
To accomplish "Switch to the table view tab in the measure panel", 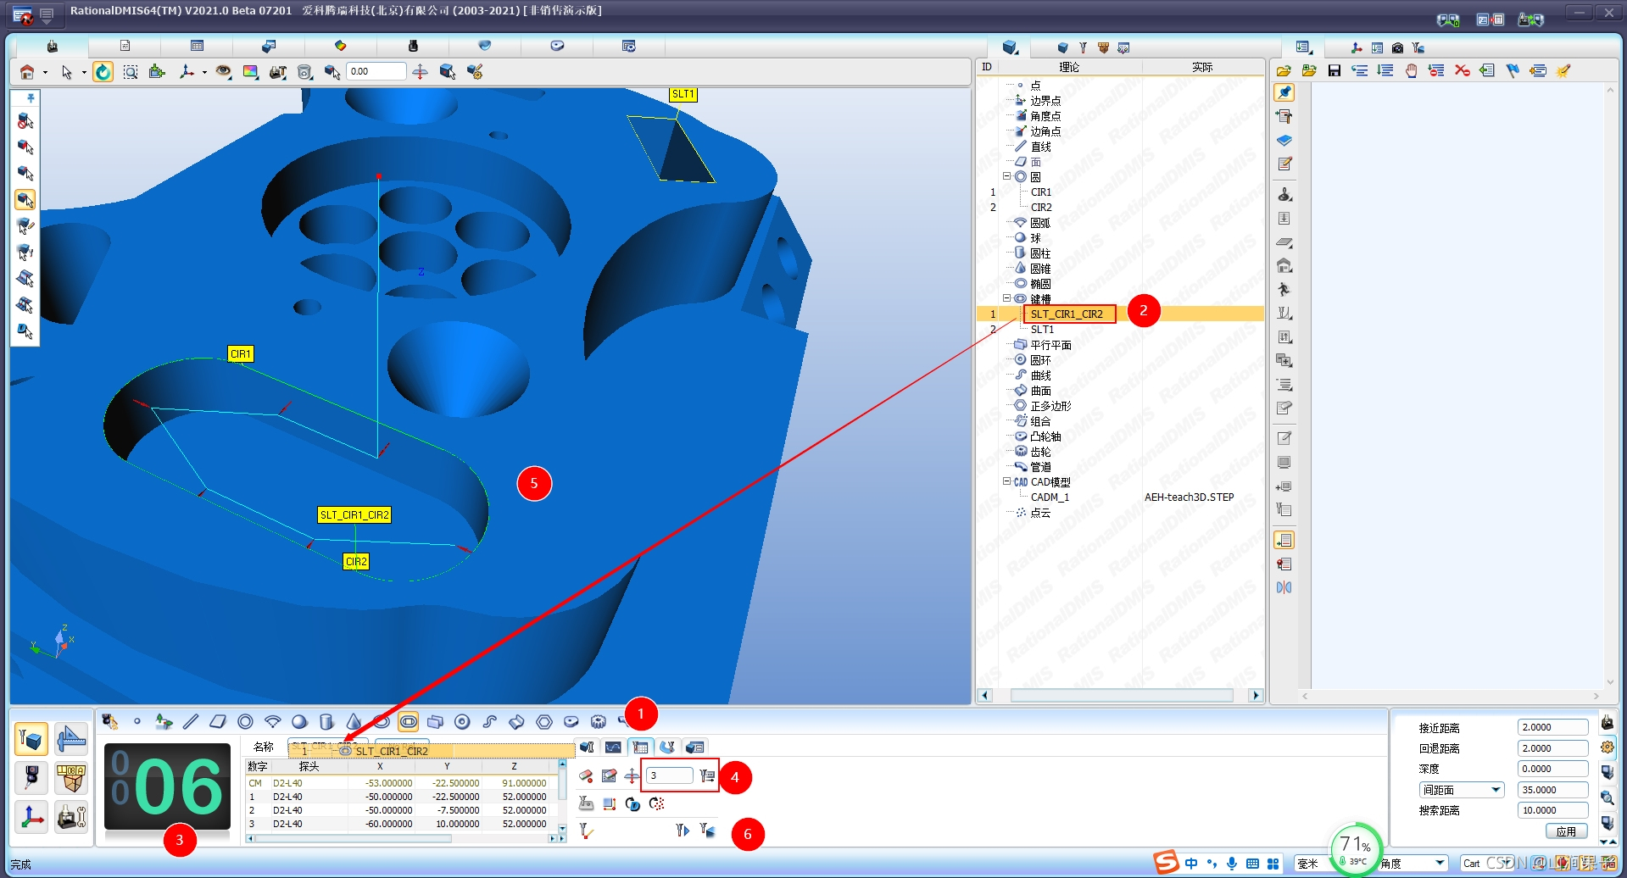I will [640, 747].
